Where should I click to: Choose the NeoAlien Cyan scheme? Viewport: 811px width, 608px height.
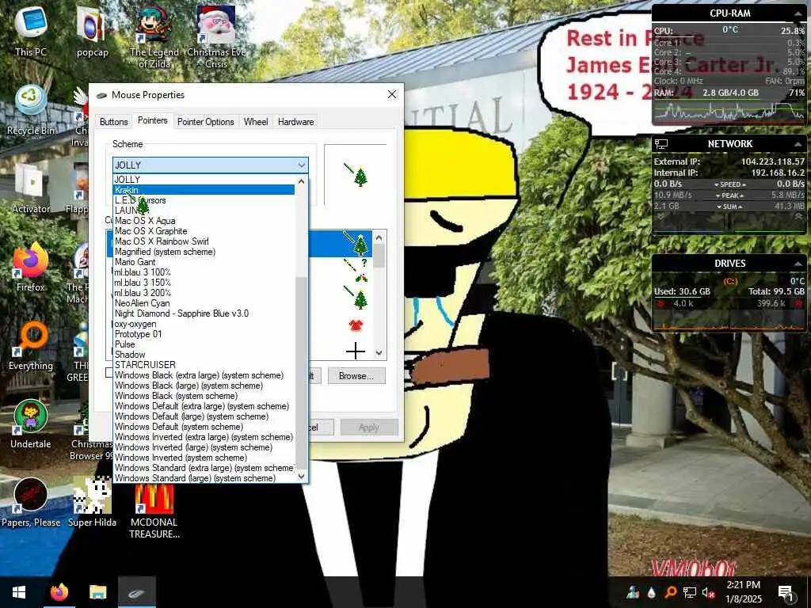204,303
